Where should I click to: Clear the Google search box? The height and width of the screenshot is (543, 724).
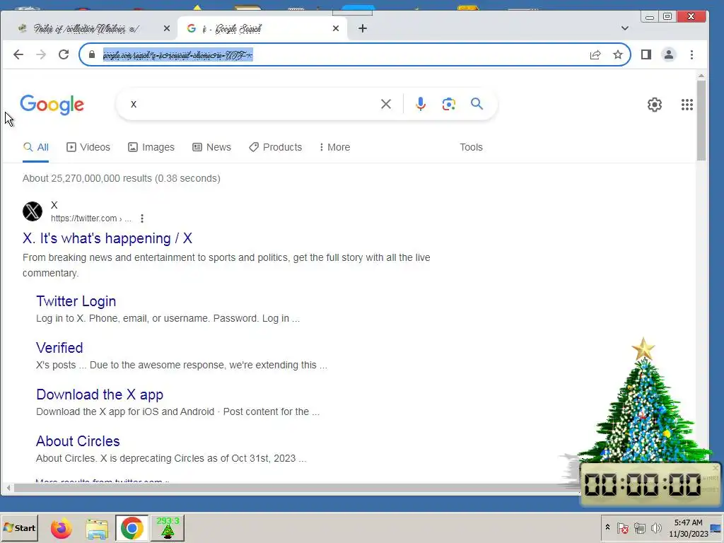point(386,105)
